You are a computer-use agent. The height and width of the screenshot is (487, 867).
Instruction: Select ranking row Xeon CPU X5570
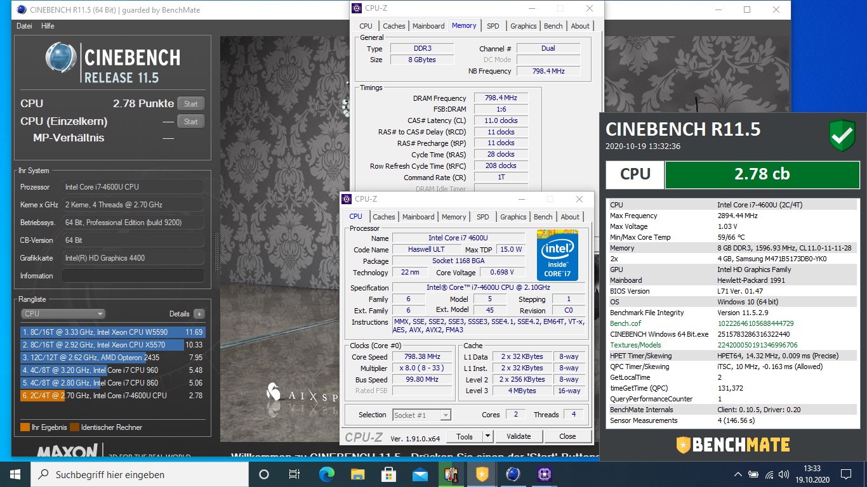(x=112, y=345)
